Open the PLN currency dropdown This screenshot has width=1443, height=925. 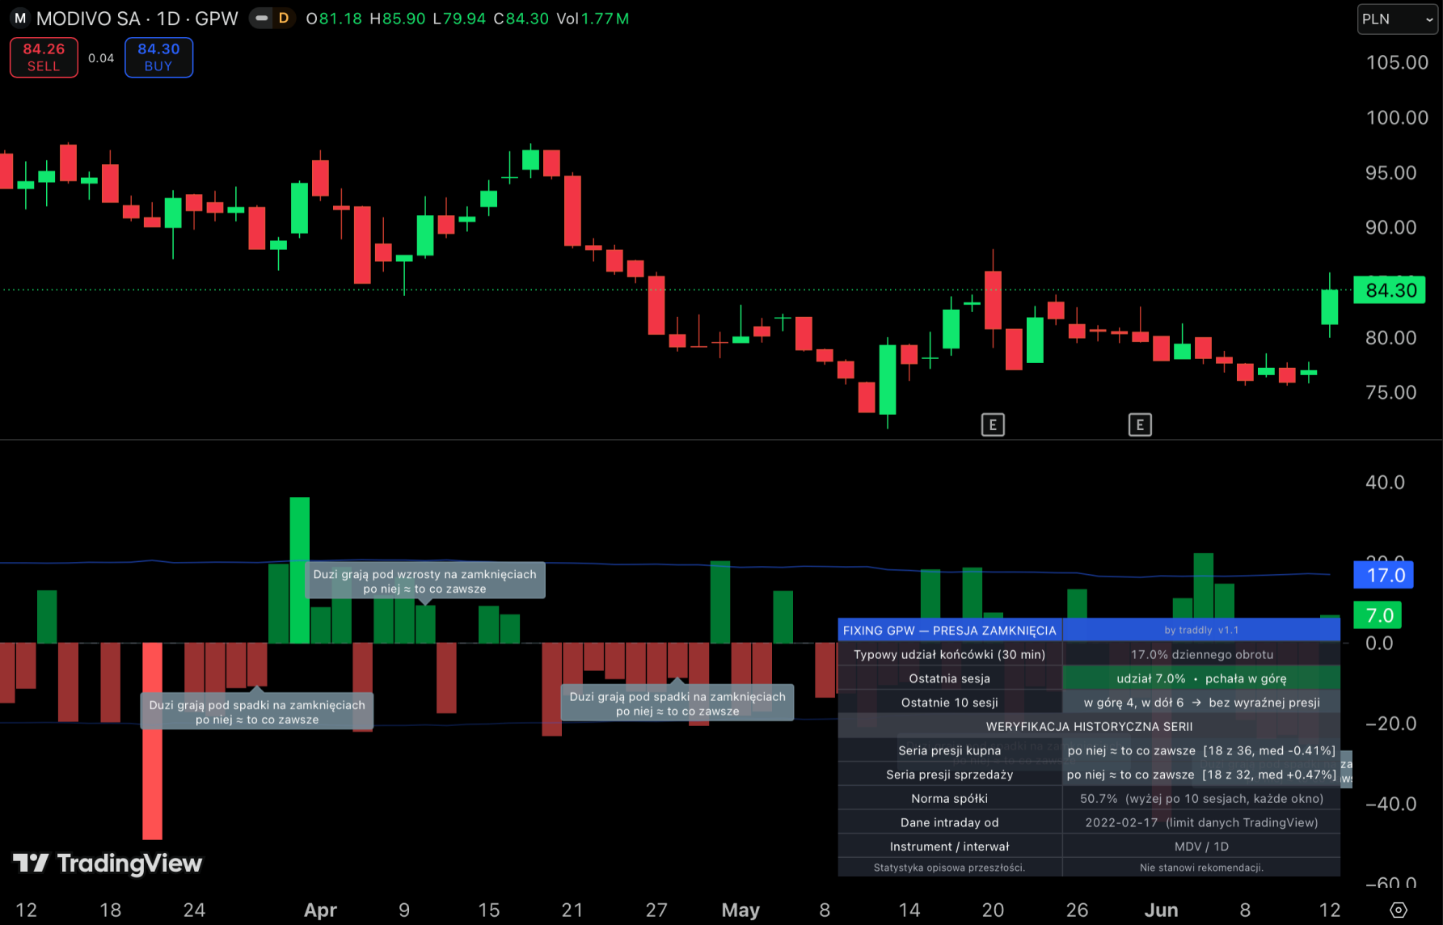[x=1397, y=19]
